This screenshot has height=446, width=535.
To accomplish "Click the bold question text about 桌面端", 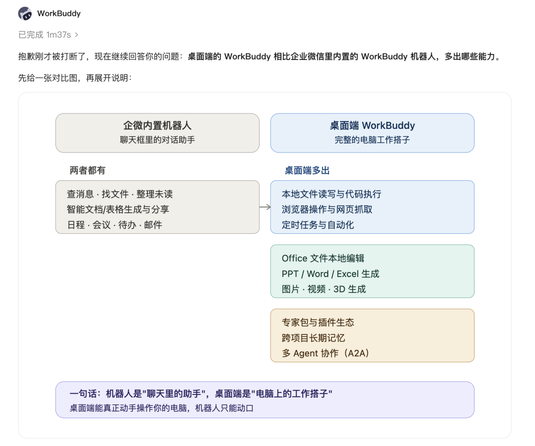I will coord(344,56).
